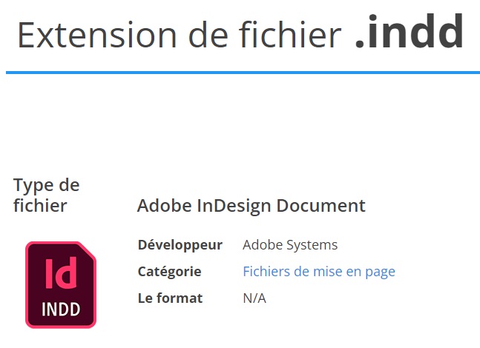Click the blue horizontal divider line

(x=243, y=73)
